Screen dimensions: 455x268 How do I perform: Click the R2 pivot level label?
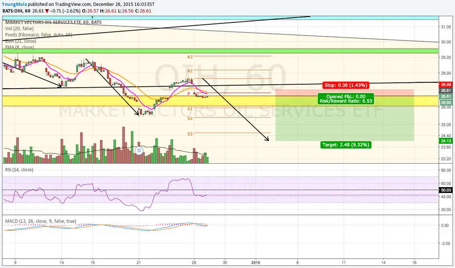tap(190, 71)
